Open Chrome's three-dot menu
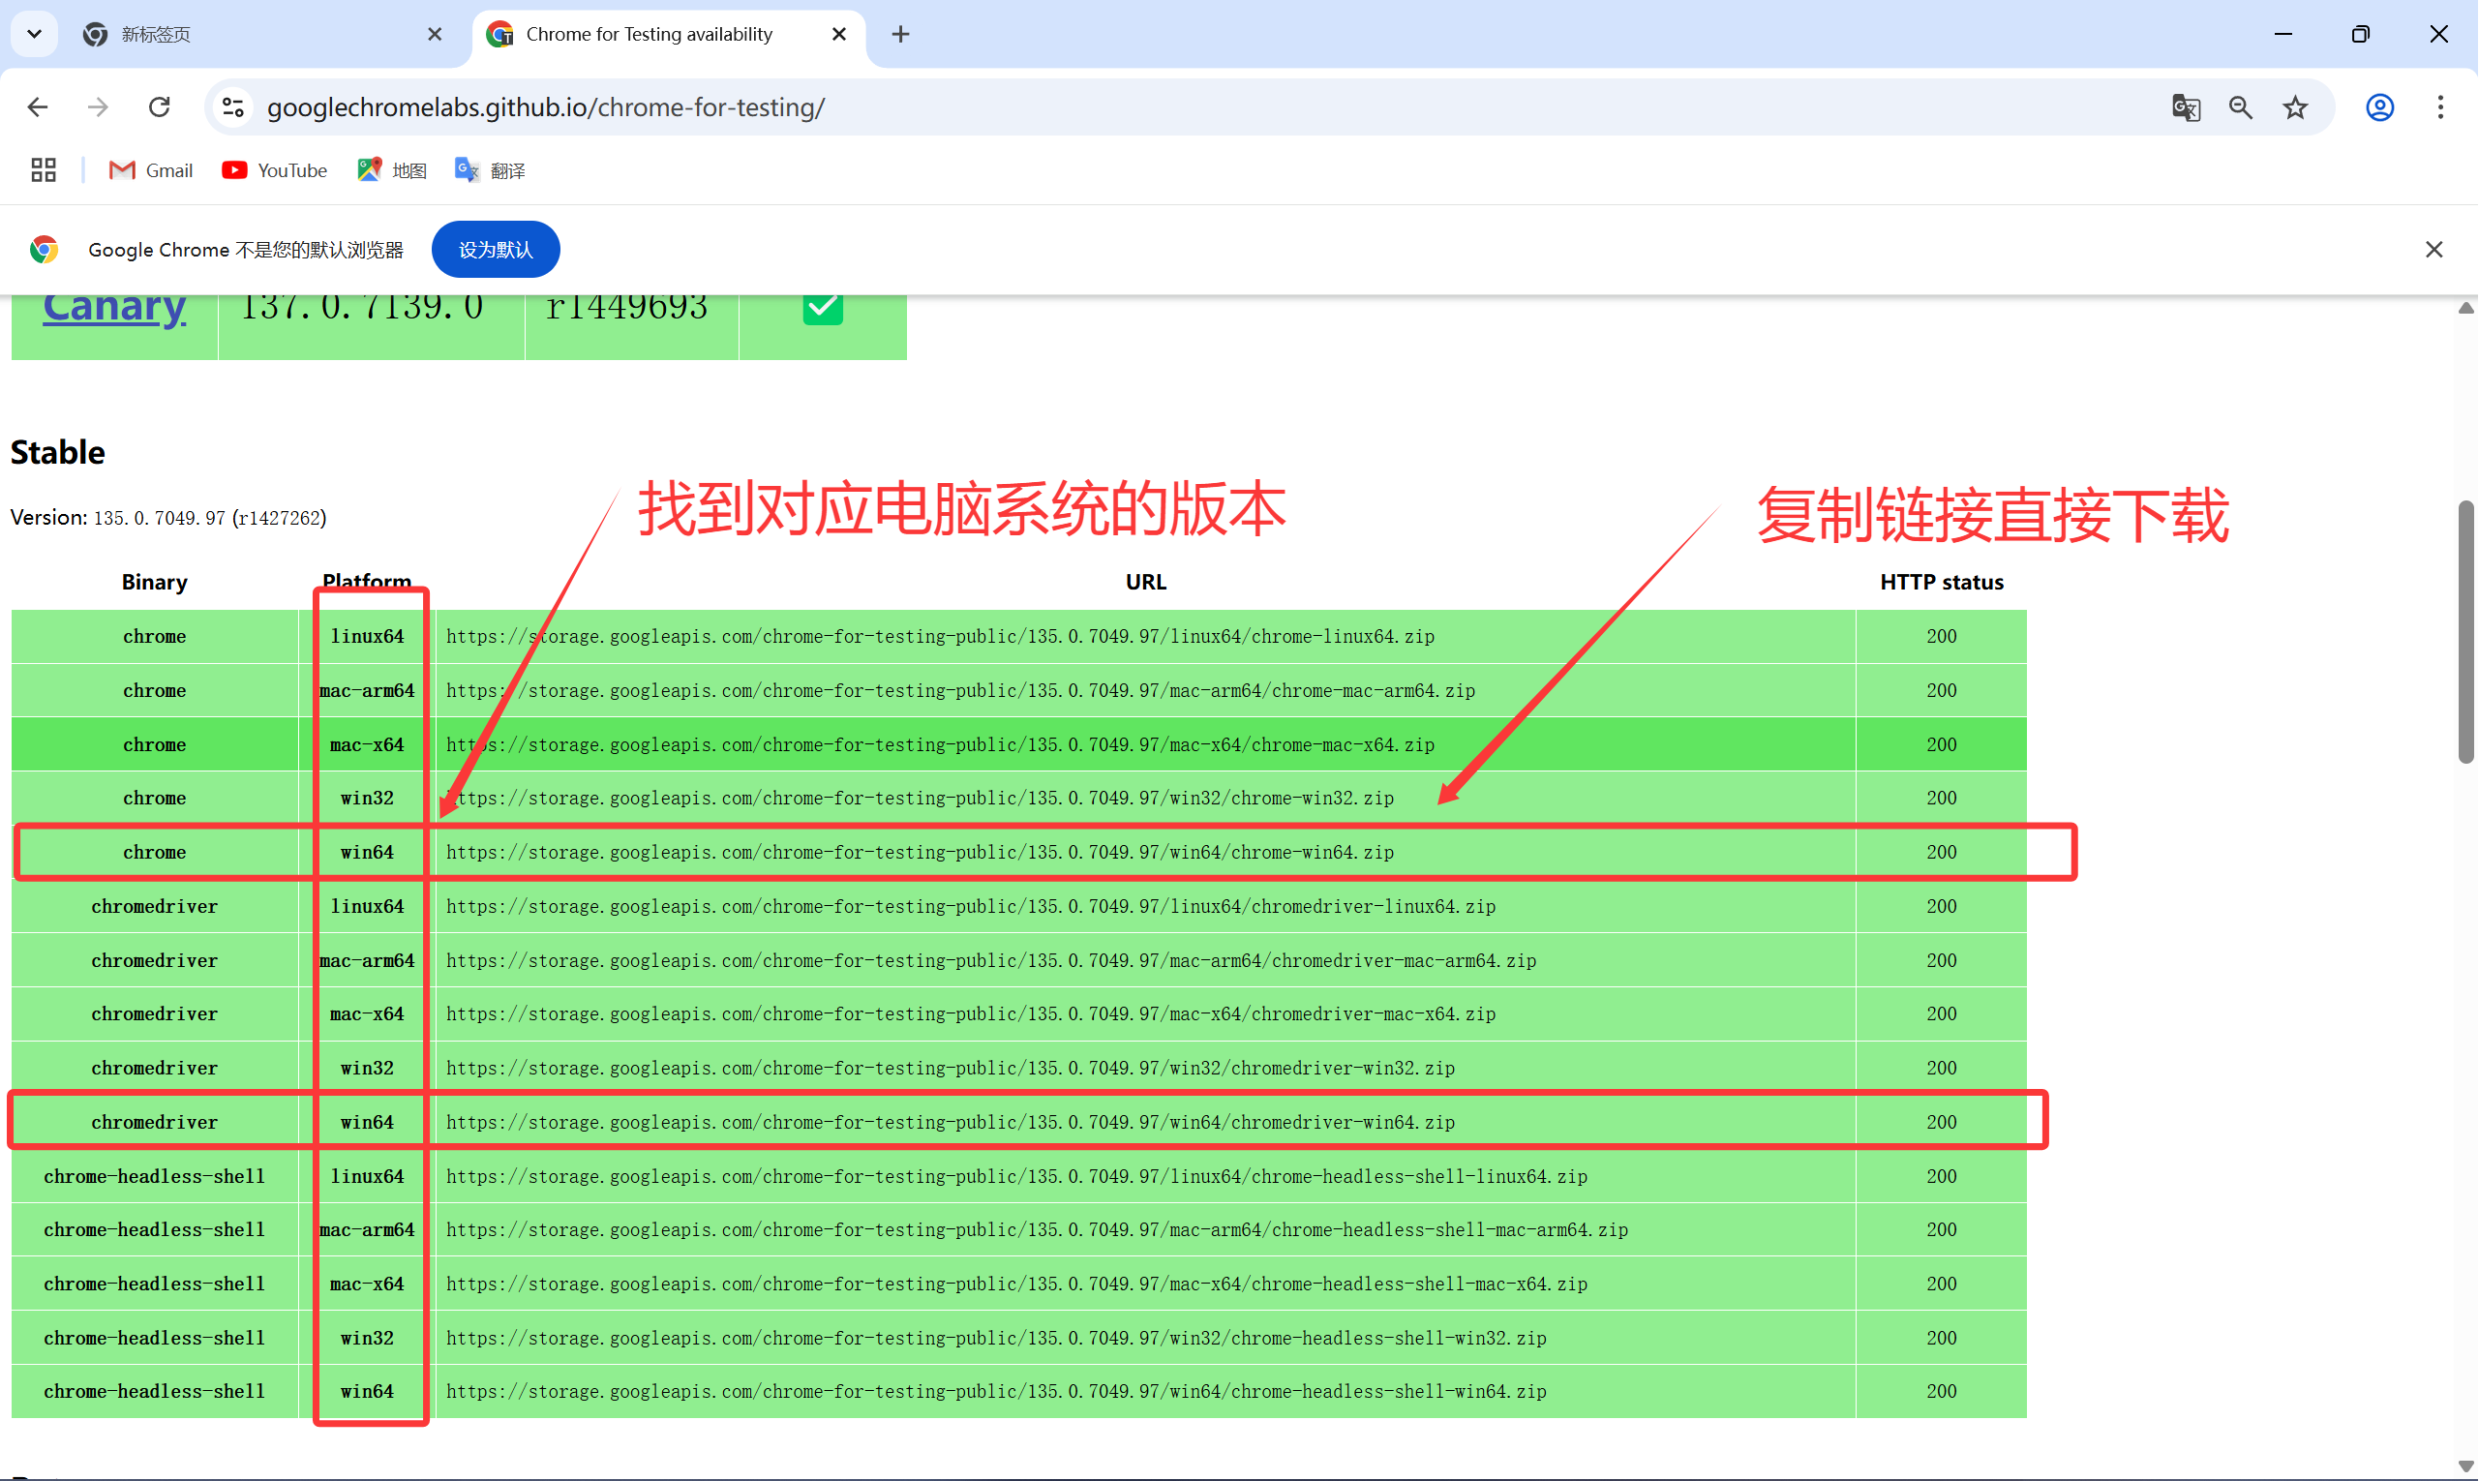 (x=2440, y=107)
